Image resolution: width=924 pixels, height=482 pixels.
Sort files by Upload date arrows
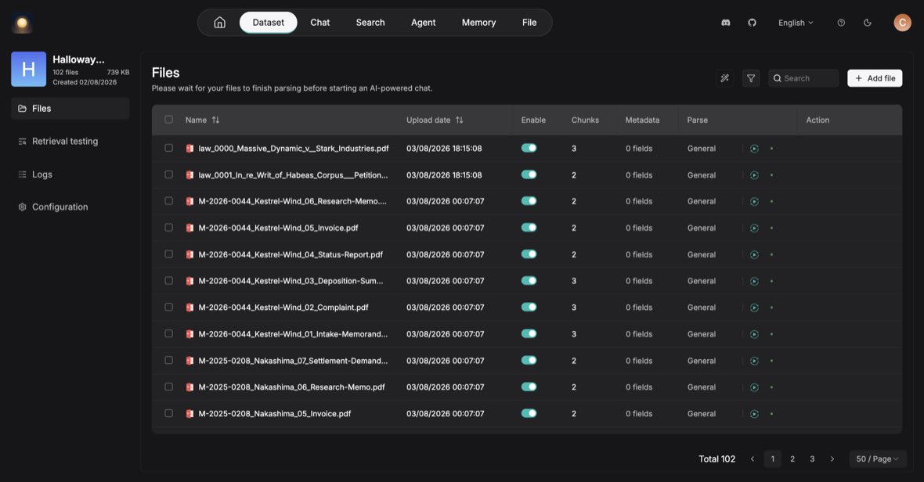click(459, 120)
